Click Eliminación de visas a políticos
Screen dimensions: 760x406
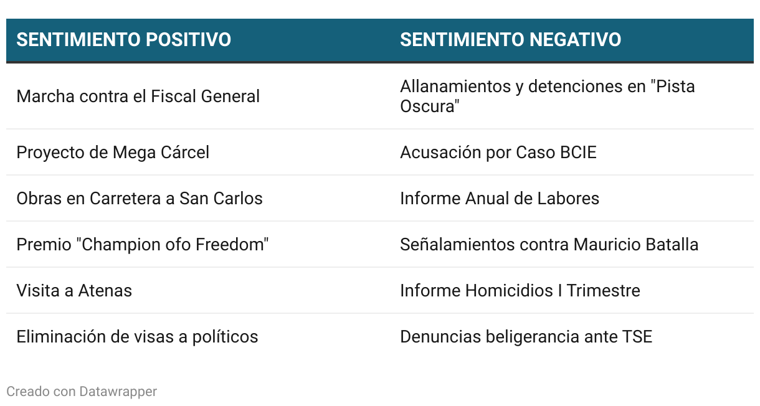(x=137, y=337)
